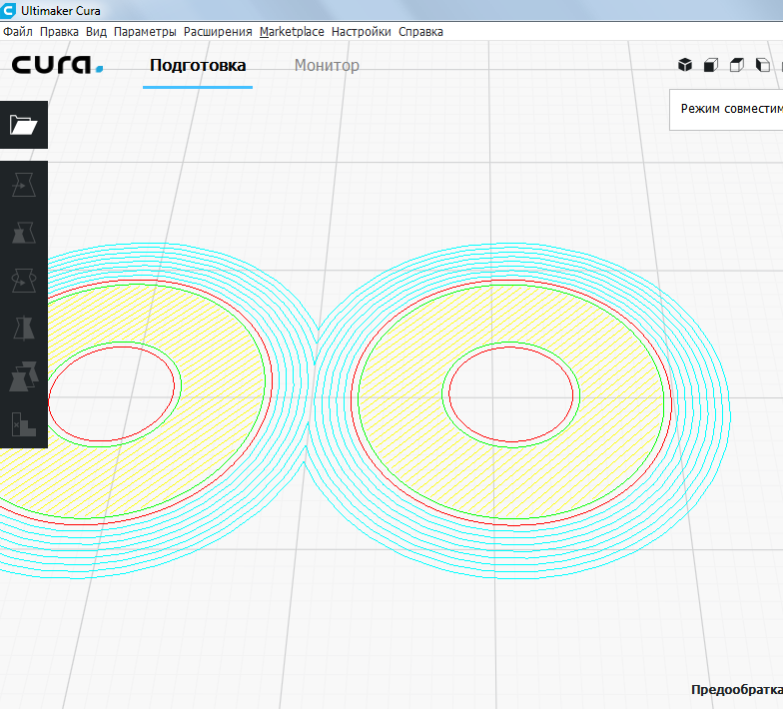Open the Расширения menu
This screenshot has width=783, height=709.
[x=218, y=32]
